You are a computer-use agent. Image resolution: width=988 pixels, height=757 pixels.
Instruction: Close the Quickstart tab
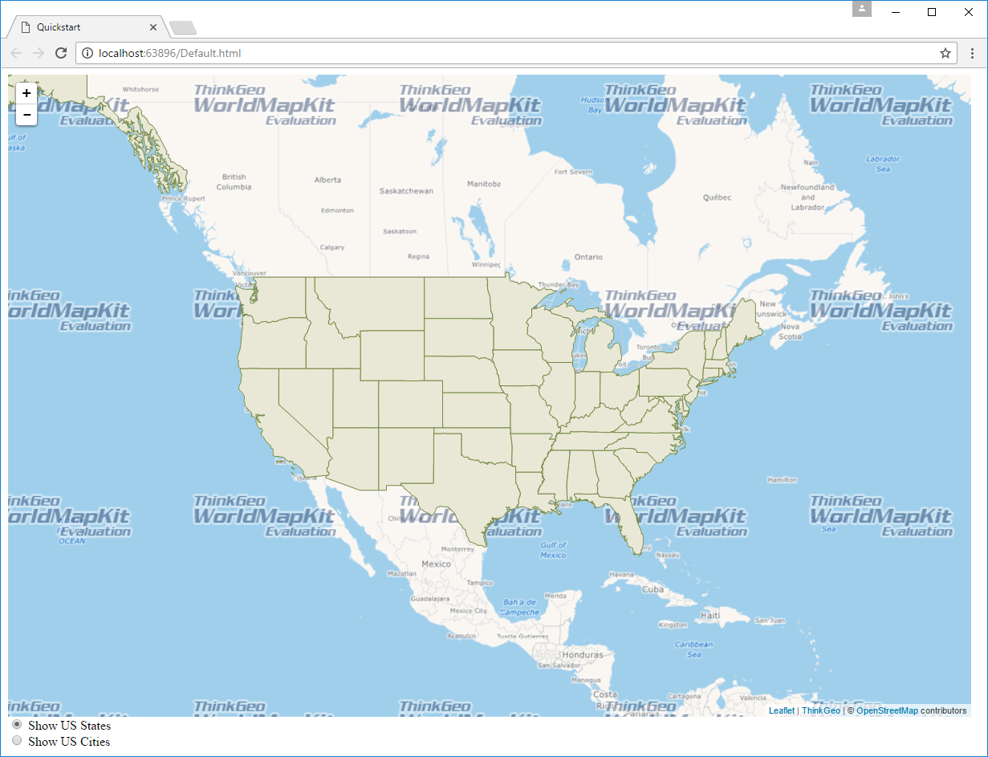pyautogui.click(x=153, y=27)
